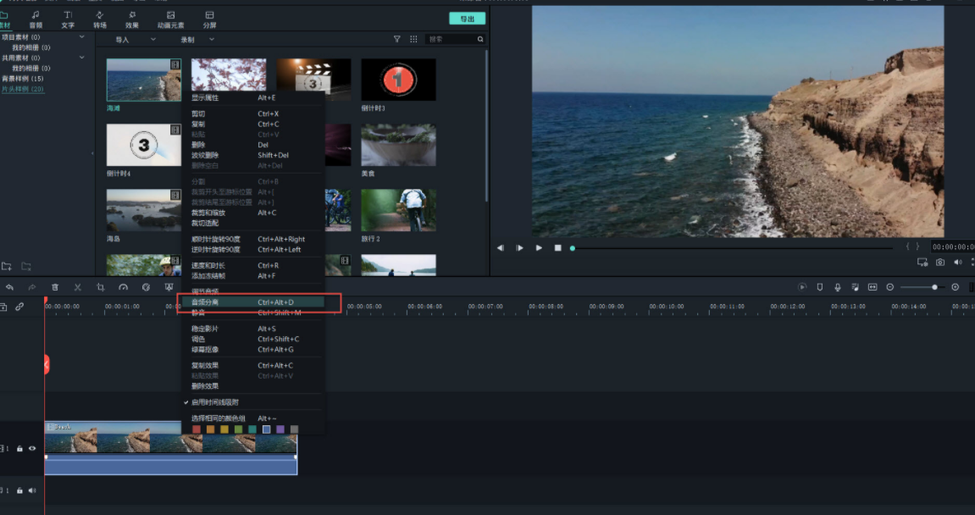The image size is (975, 515).
Task: Undo the last action
Action: point(9,287)
